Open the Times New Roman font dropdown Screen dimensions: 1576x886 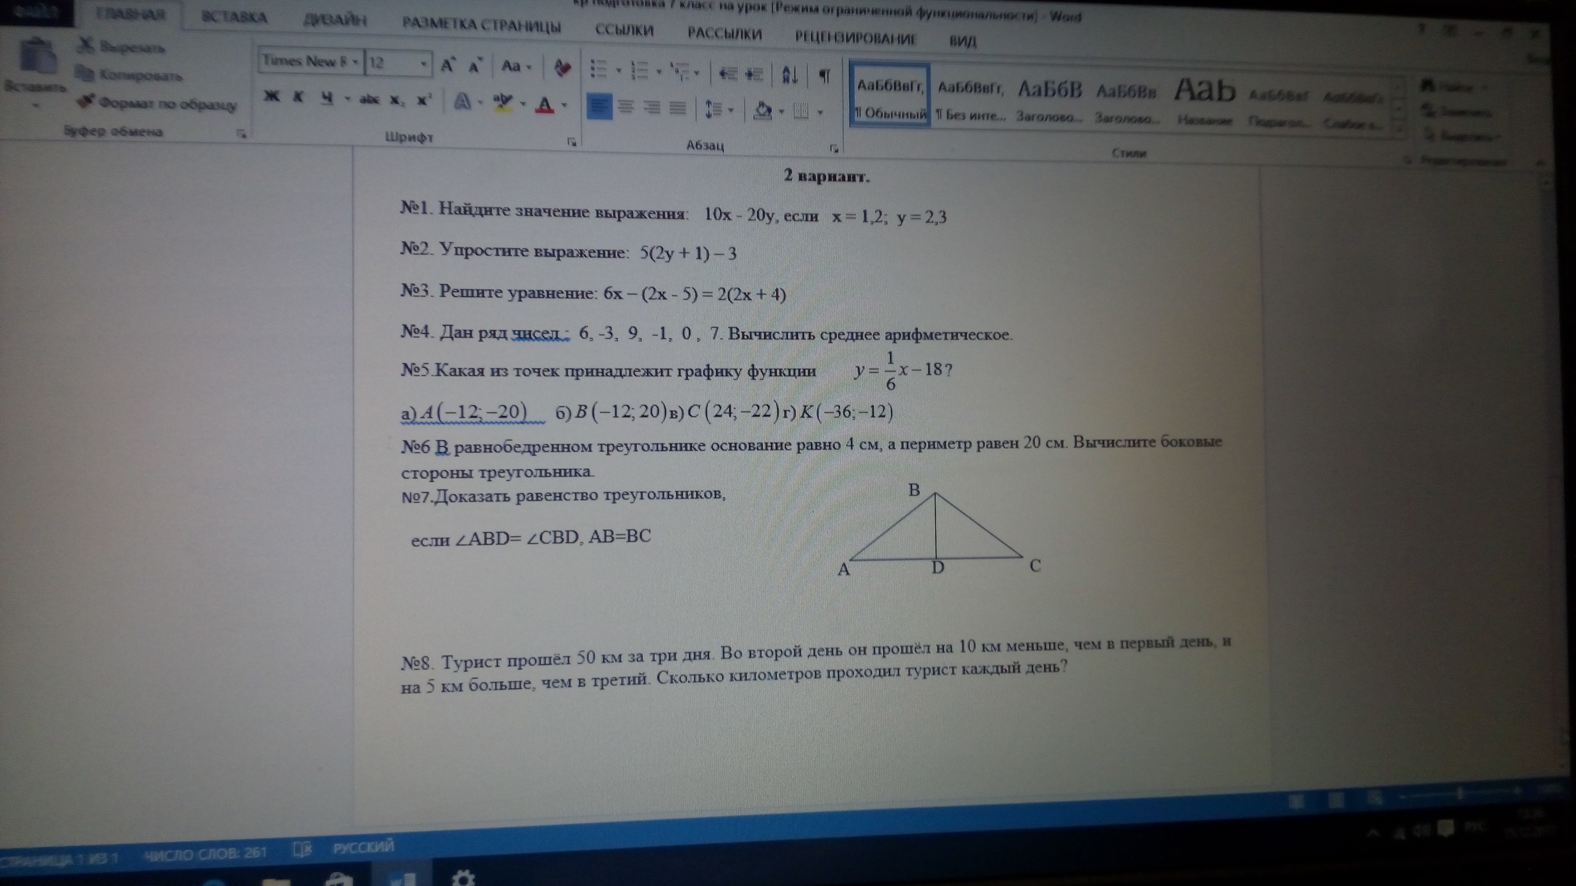pos(355,63)
